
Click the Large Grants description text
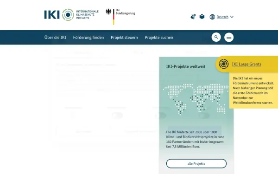click(x=253, y=90)
